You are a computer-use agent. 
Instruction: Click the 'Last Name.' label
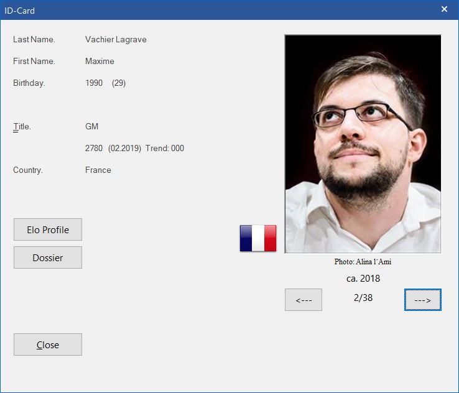[34, 40]
